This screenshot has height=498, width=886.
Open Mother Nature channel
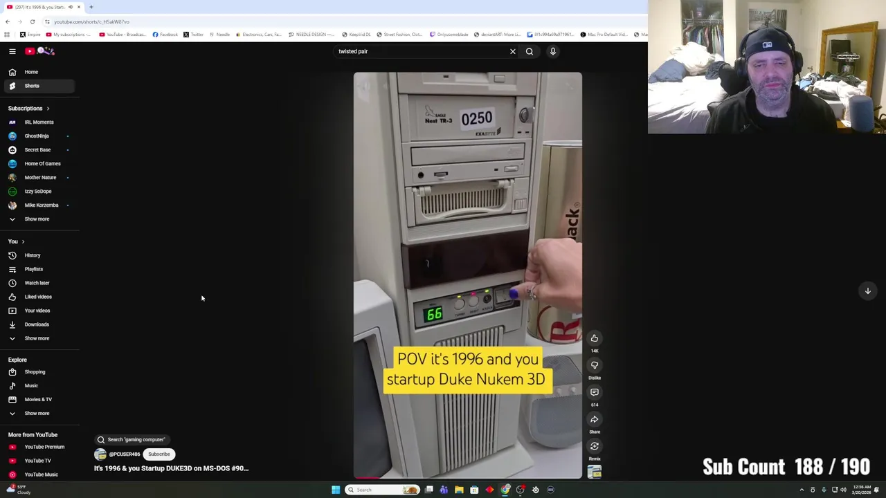click(x=39, y=178)
